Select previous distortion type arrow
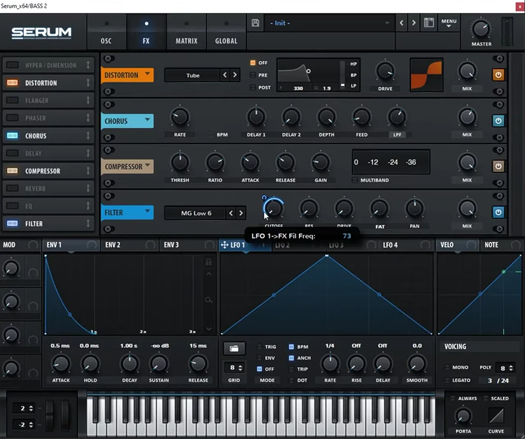 (x=225, y=75)
